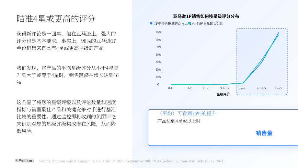Click the Profitero logo in the footer

(24, 161)
